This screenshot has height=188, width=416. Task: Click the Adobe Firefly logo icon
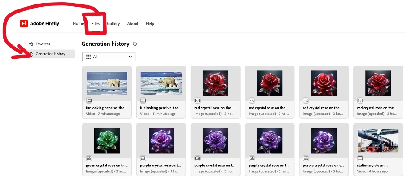tap(24, 23)
